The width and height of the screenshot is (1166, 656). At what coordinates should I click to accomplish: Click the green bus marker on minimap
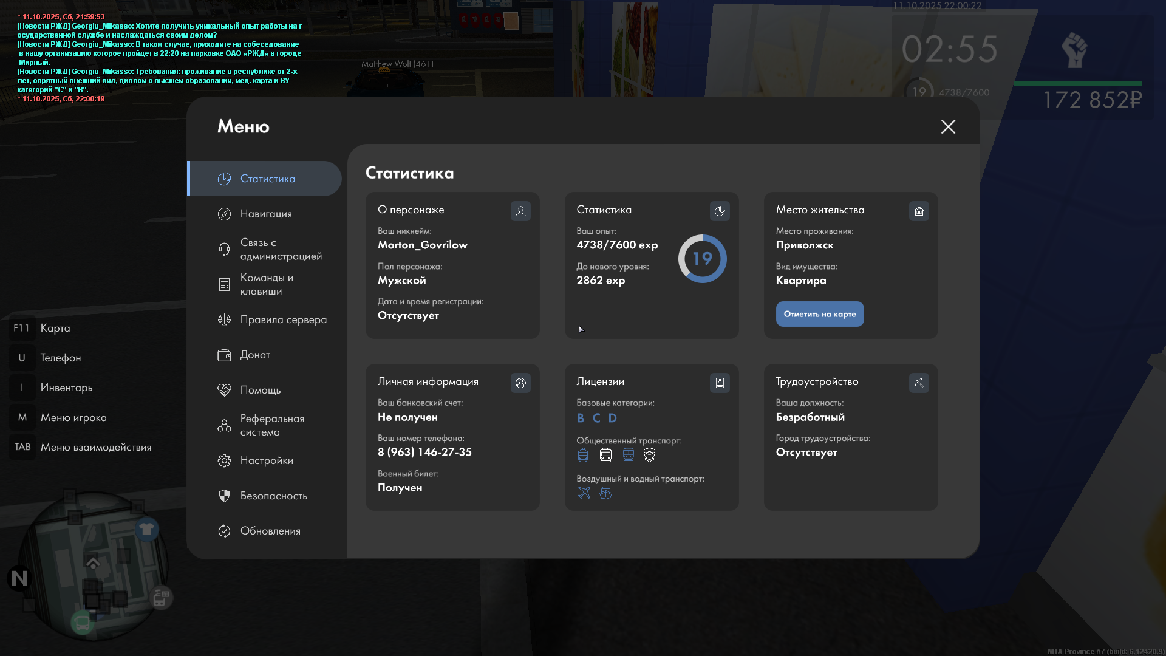(82, 623)
